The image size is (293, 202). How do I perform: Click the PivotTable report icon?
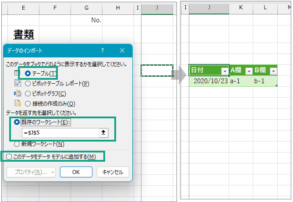click(18, 83)
